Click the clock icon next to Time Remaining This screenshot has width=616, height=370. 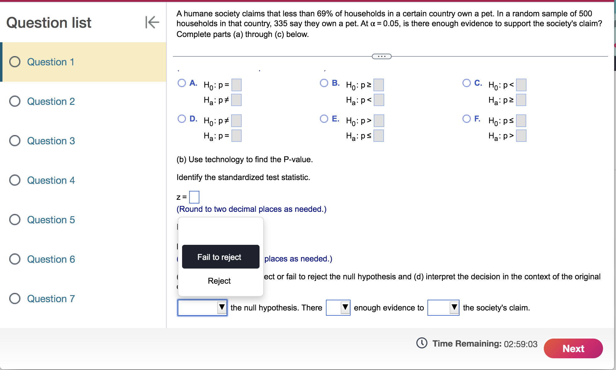tap(422, 343)
